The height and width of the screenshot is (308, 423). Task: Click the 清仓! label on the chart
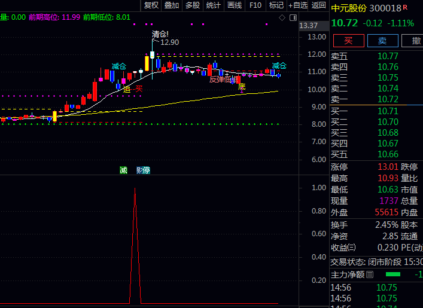[160, 34]
